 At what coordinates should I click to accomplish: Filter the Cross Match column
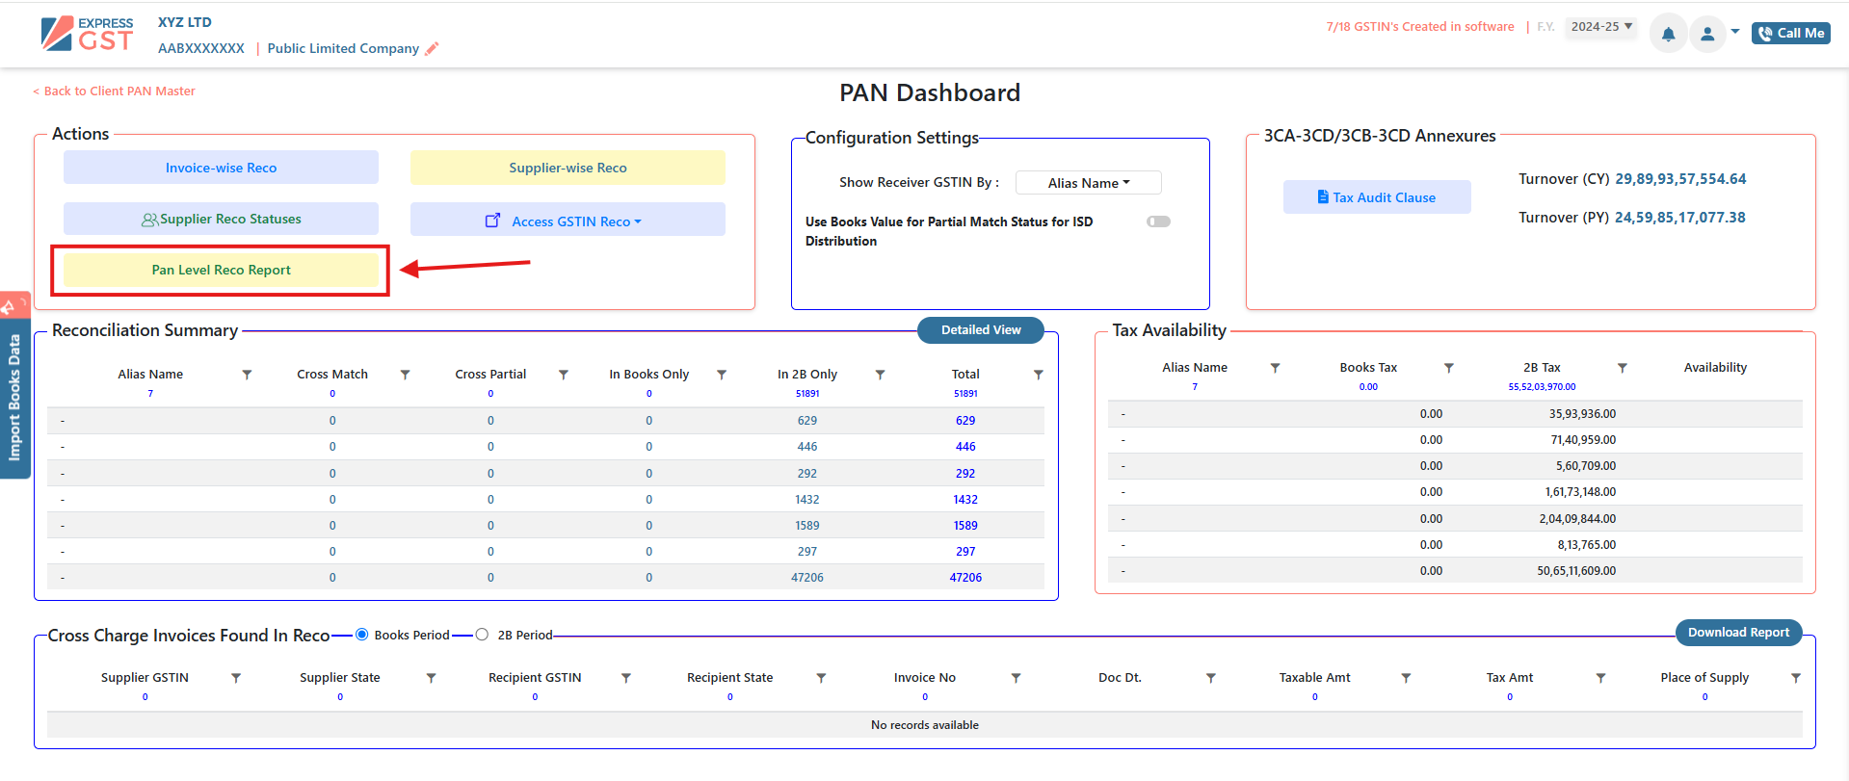(406, 375)
